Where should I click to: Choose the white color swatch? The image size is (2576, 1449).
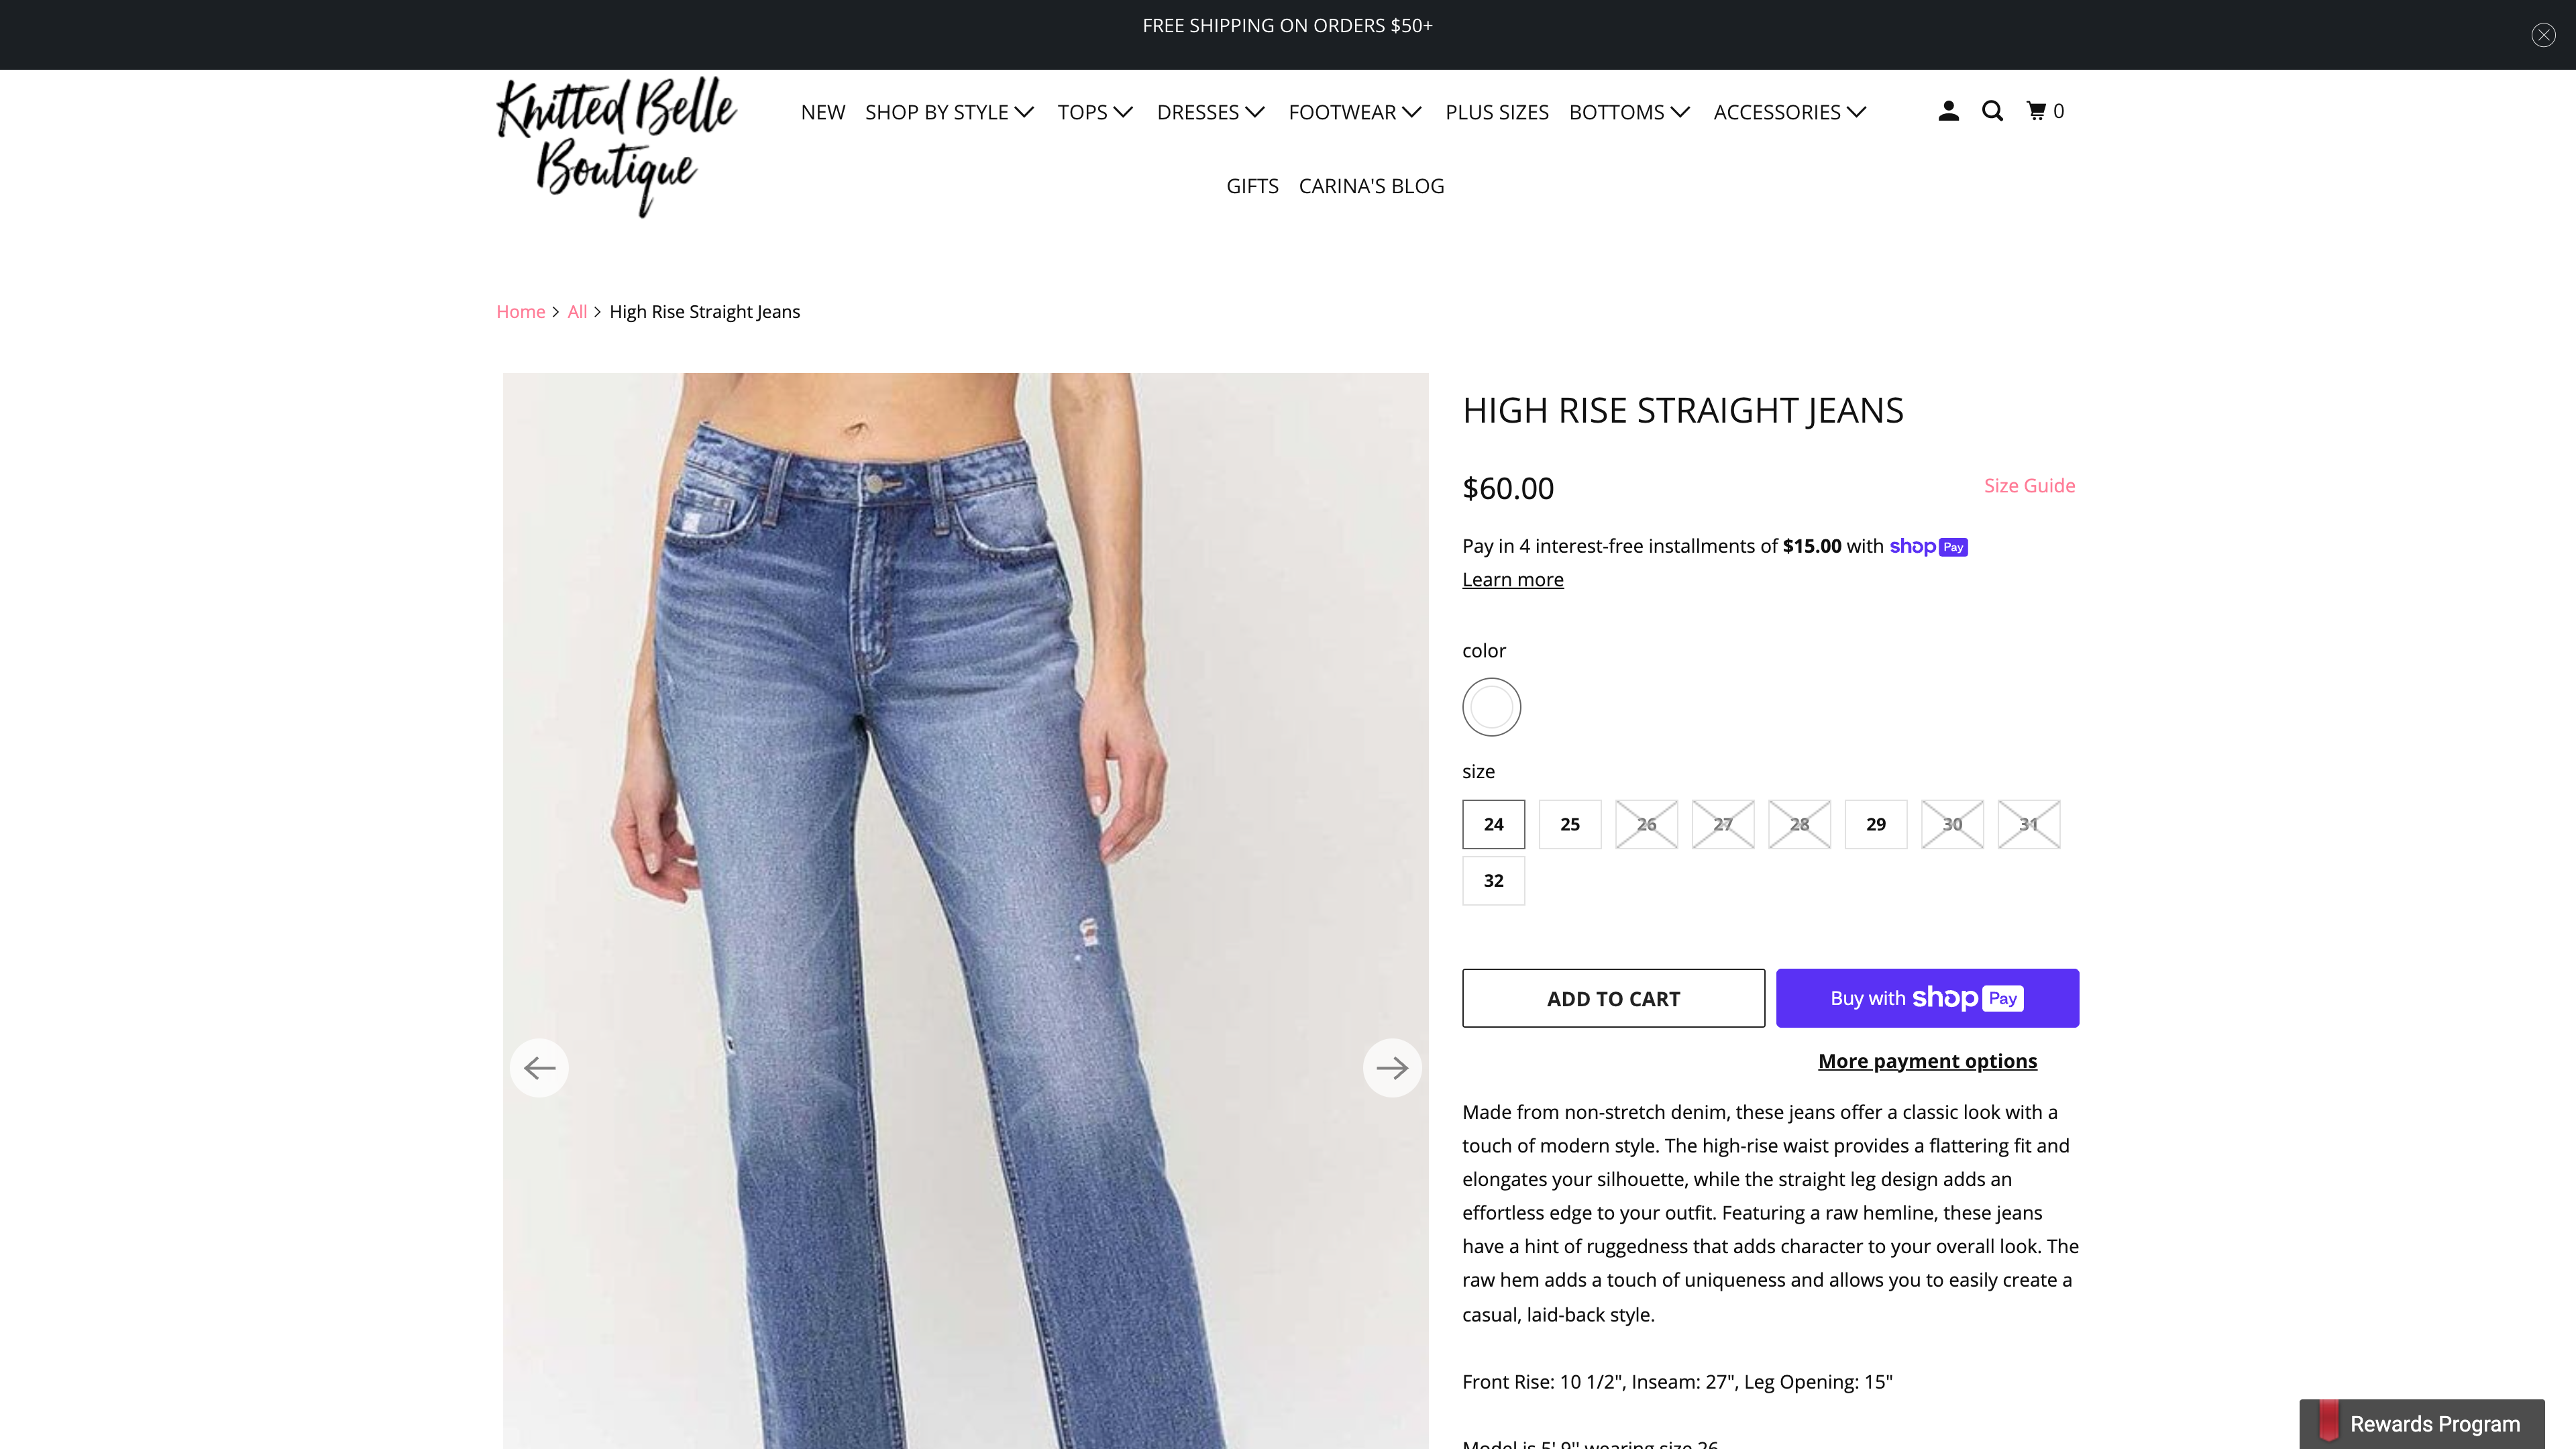point(1491,707)
